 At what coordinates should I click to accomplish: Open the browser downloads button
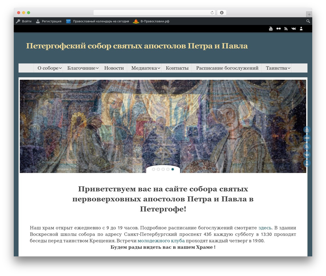pyautogui.click(x=222, y=13)
